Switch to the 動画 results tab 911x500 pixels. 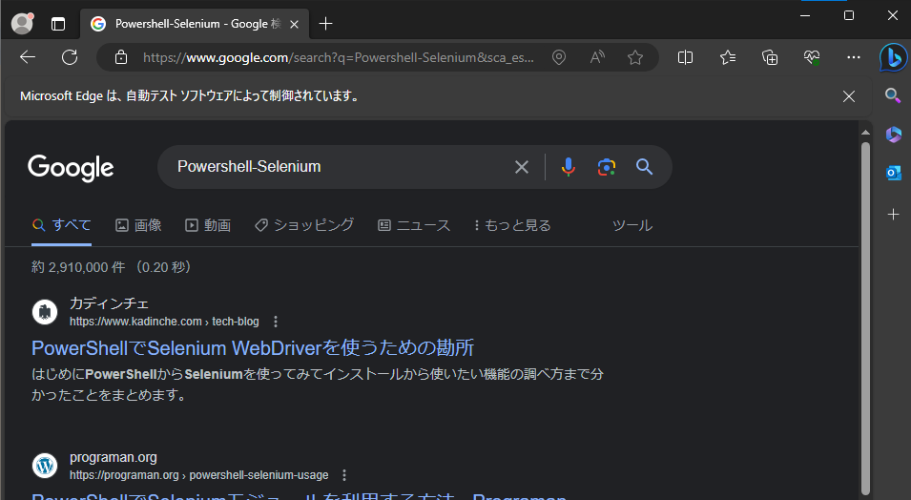click(208, 225)
